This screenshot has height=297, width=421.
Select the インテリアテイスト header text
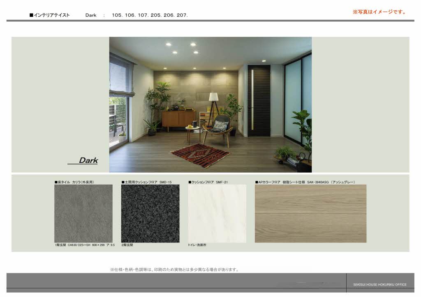pos(50,15)
